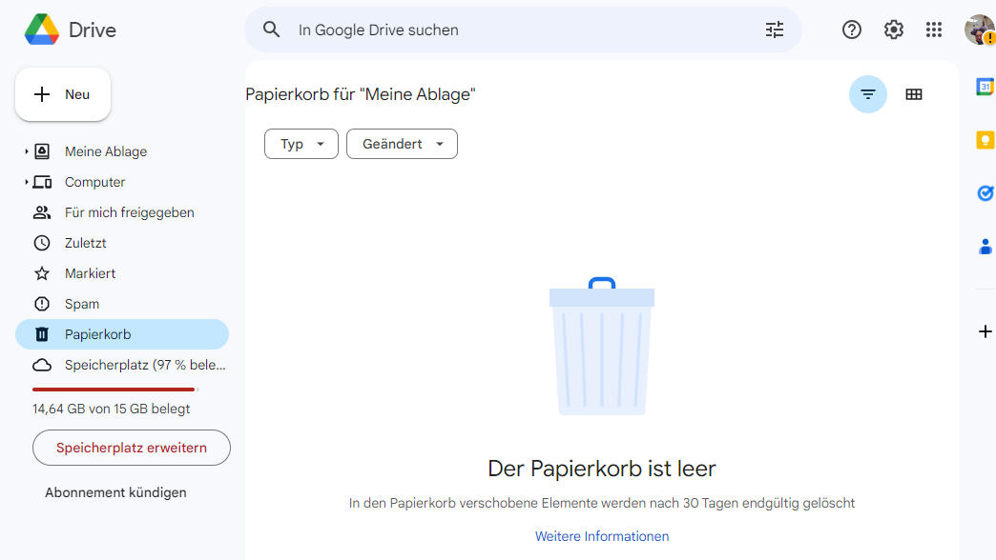996x560 pixels.
Task: Open Google Calendar side panel icon
Action: [985, 87]
